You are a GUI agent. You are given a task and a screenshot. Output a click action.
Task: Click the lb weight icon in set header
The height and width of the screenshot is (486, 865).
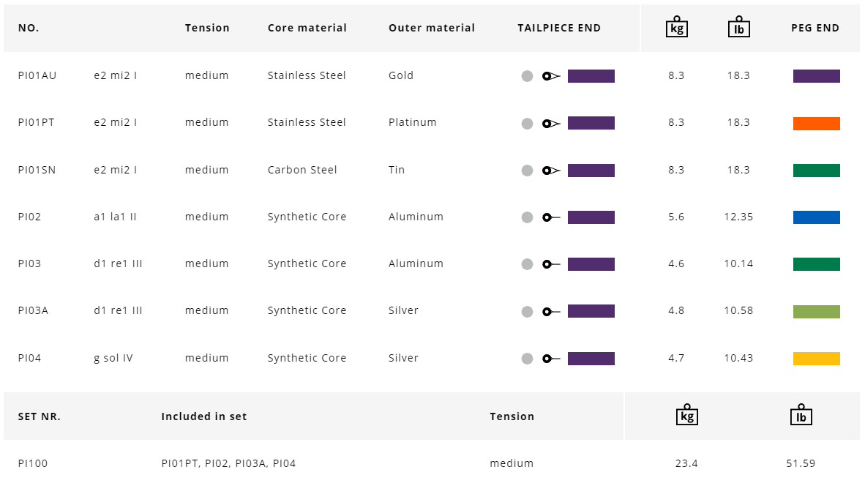click(801, 415)
